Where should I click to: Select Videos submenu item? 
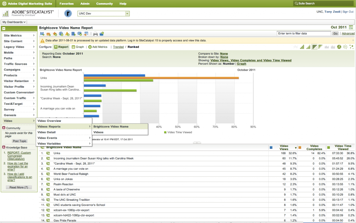point(120,132)
